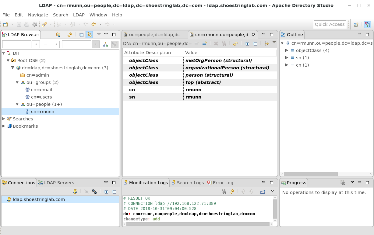Select cn=email group entry

coord(41,90)
